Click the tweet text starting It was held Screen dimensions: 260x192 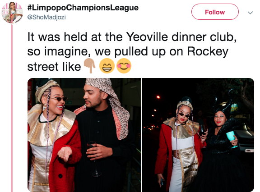point(132,52)
